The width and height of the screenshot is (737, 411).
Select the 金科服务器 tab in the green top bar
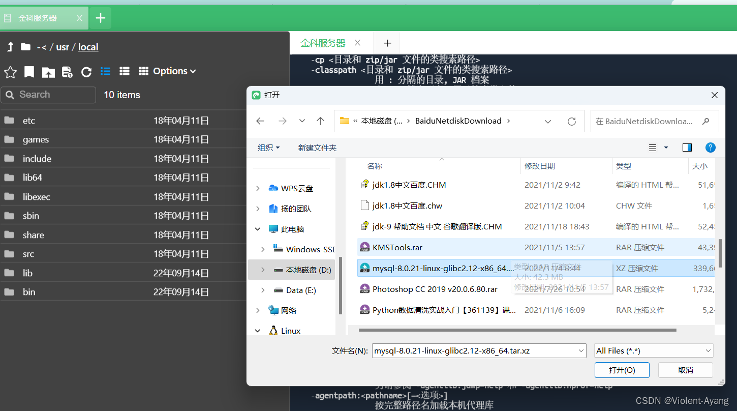(44, 18)
